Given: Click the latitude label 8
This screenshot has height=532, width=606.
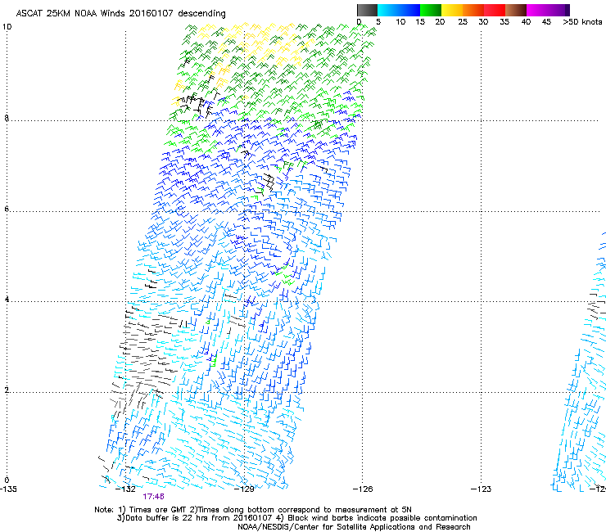Looking at the screenshot, I should (7, 118).
